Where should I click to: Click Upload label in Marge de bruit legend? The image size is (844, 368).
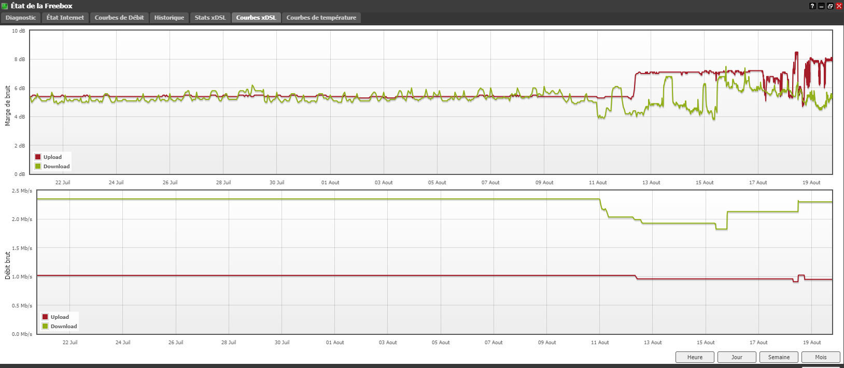point(52,157)
